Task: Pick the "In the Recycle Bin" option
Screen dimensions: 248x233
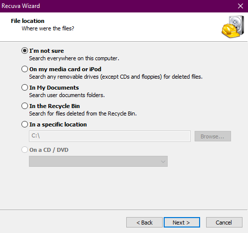Action: [x=24, y=106]
